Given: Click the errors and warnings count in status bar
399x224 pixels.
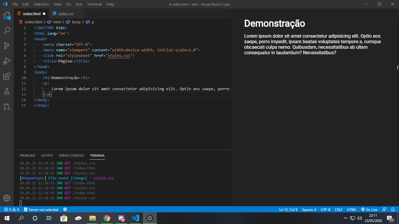Looking at the screenshot, I should [x=12, y=209].
